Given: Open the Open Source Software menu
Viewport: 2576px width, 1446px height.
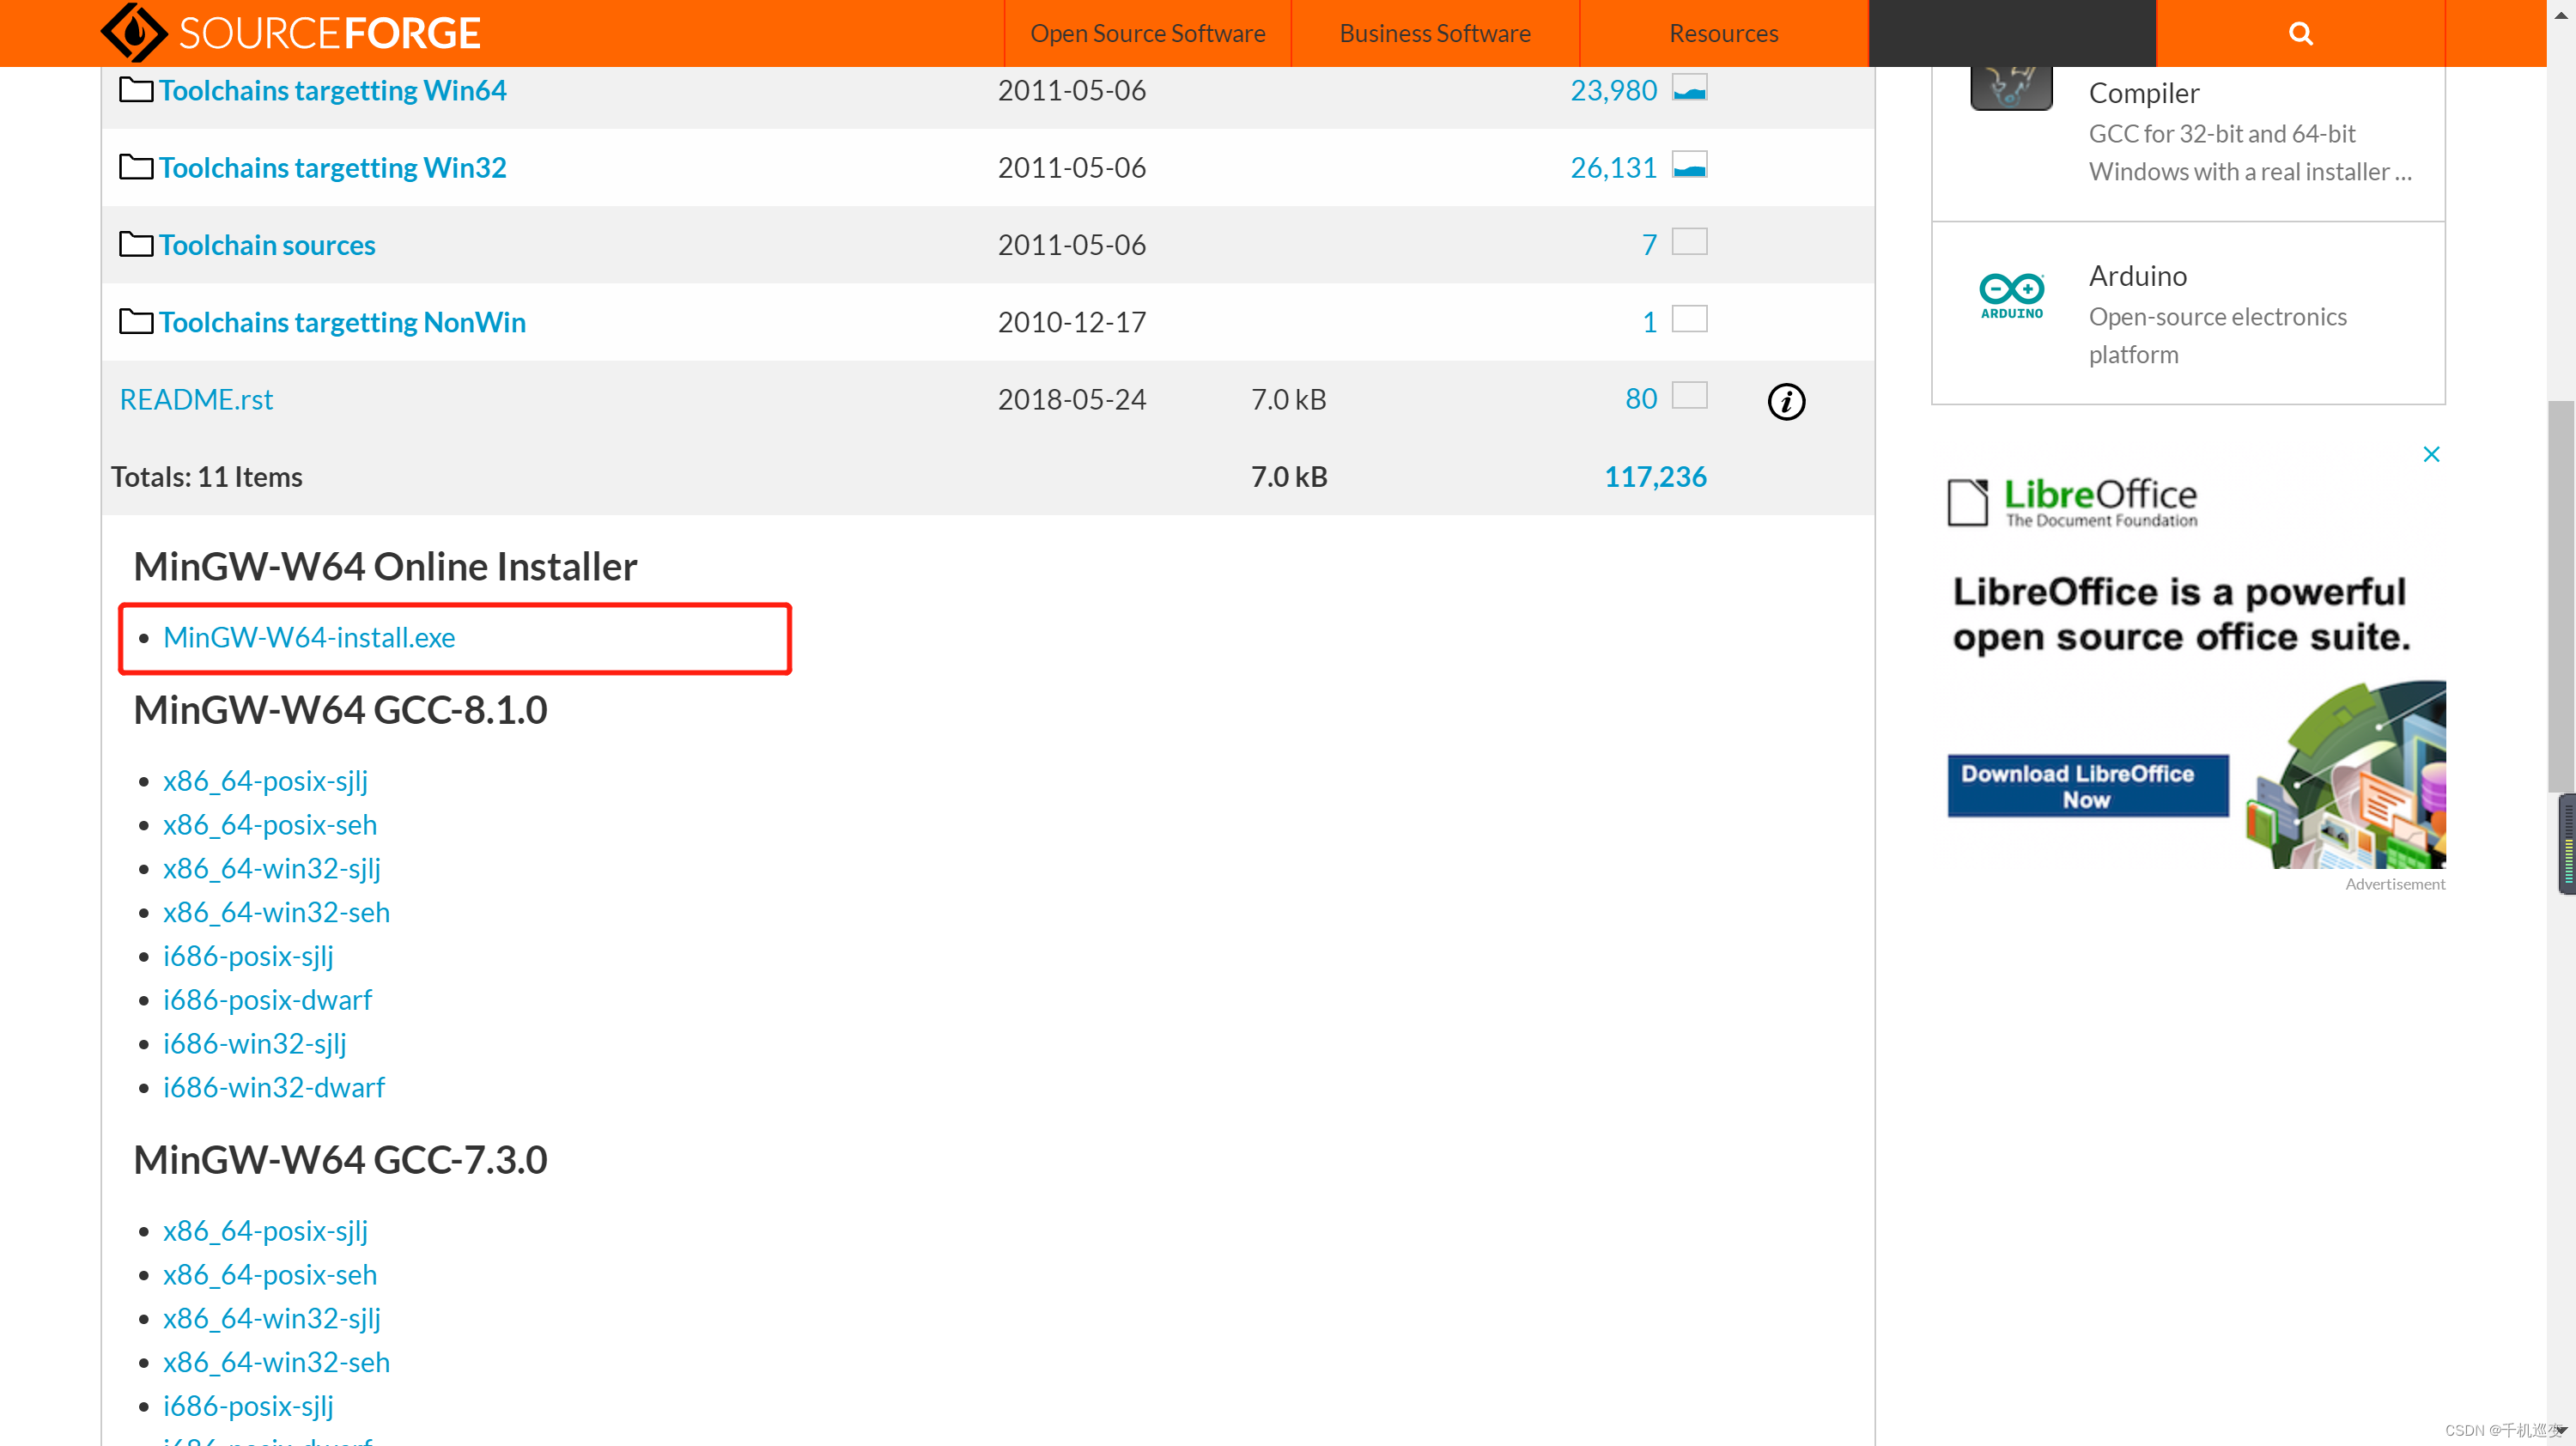Looking at the screenshot, I should coord(1147,33).
